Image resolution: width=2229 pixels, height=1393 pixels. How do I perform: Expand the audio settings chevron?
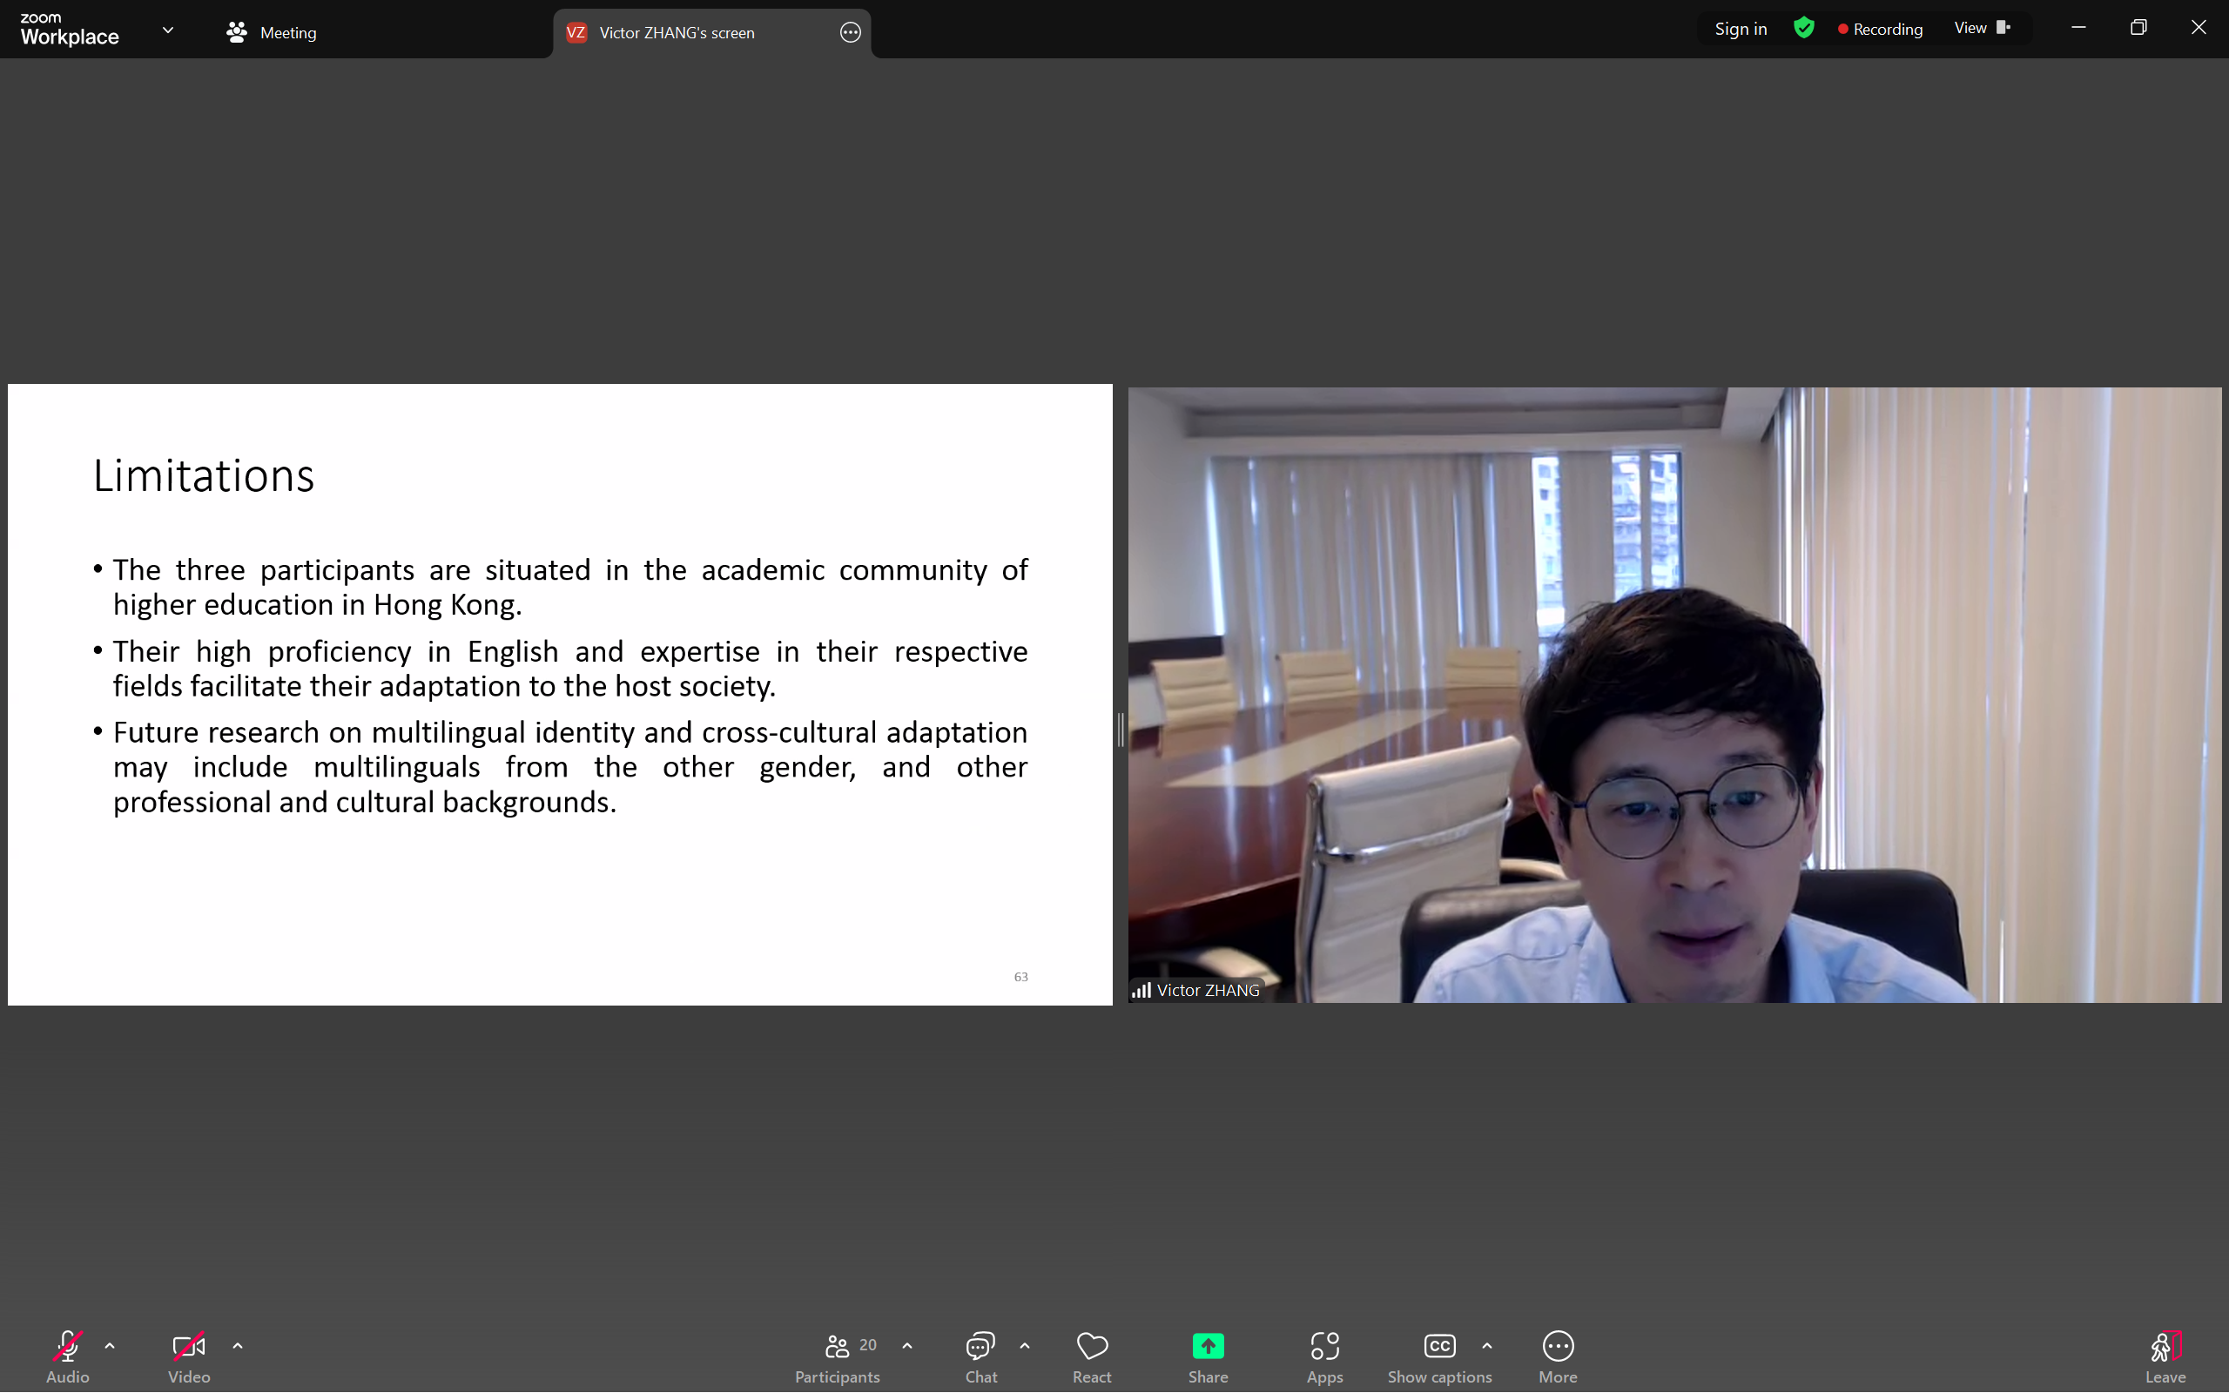click(110, 1346)
